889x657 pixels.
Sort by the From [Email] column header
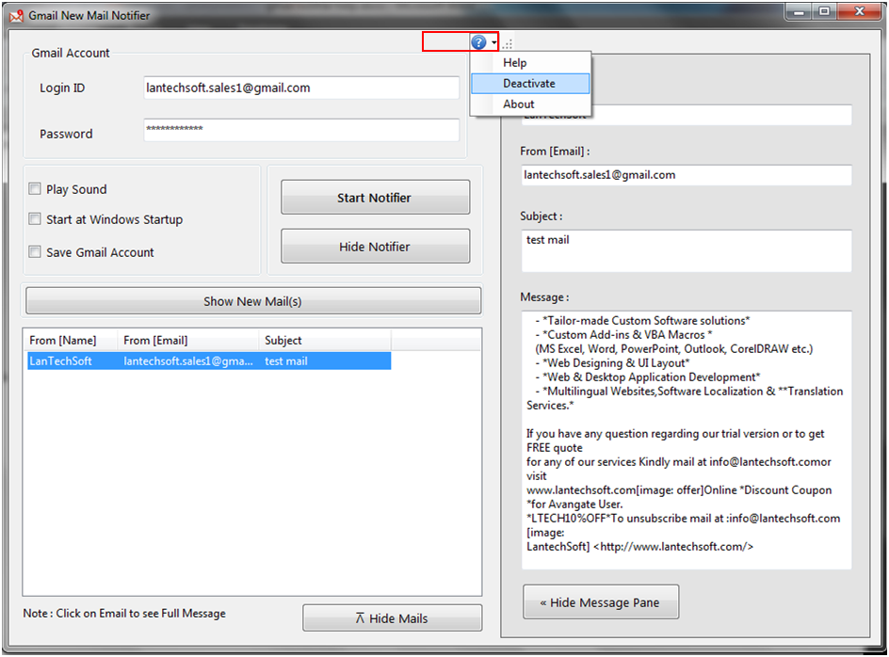(x=188, y=340)
